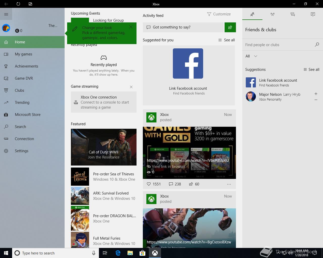323x258 pixels.
Task: Click the Got something to say field
Action: point(183,27)
